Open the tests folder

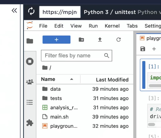56,98
